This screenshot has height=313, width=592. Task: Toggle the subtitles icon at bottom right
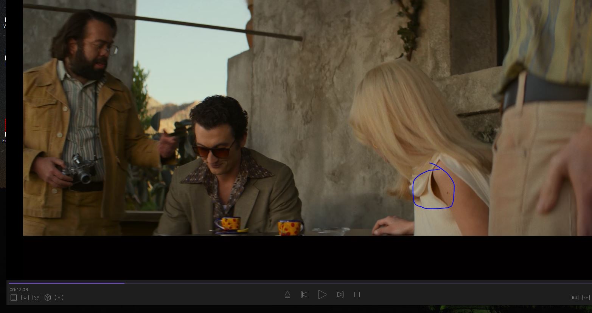click(586, 298)
